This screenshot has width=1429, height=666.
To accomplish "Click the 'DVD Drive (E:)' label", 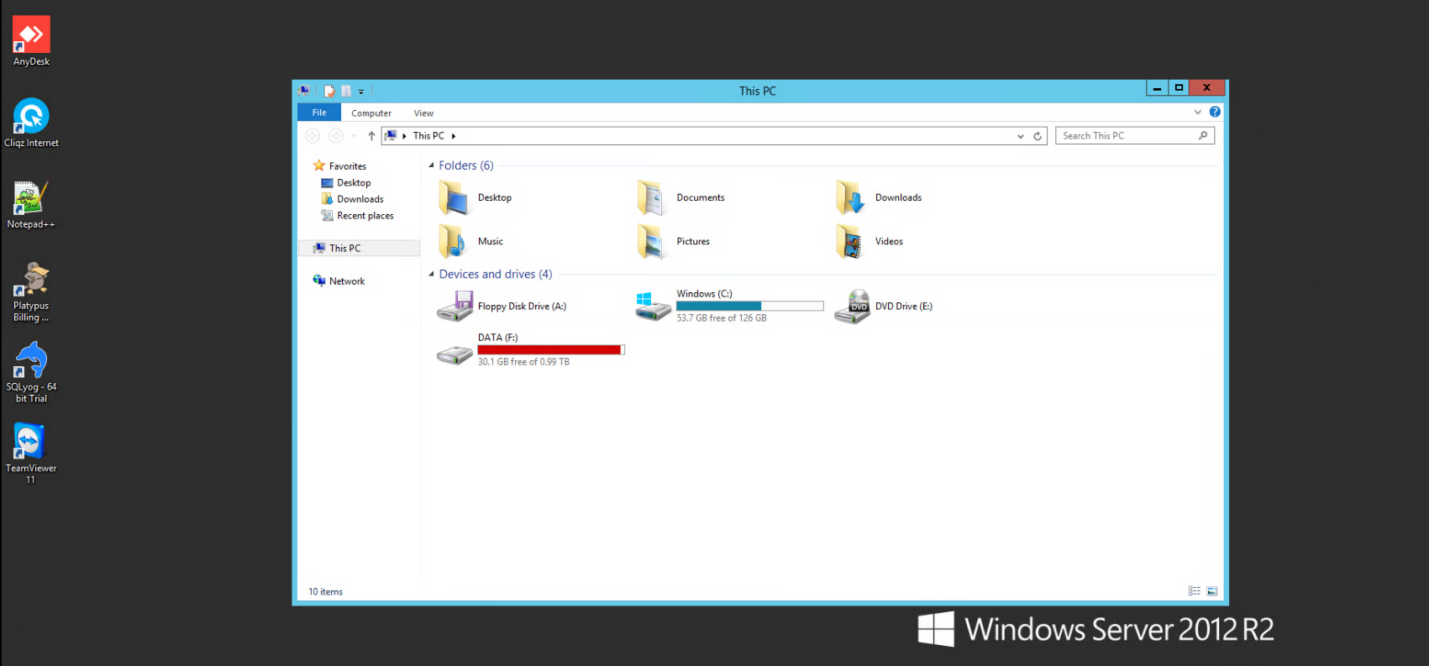I will [904, 307].
